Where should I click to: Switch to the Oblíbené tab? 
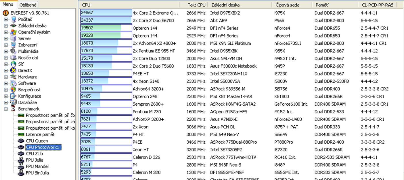pos(28,5)
